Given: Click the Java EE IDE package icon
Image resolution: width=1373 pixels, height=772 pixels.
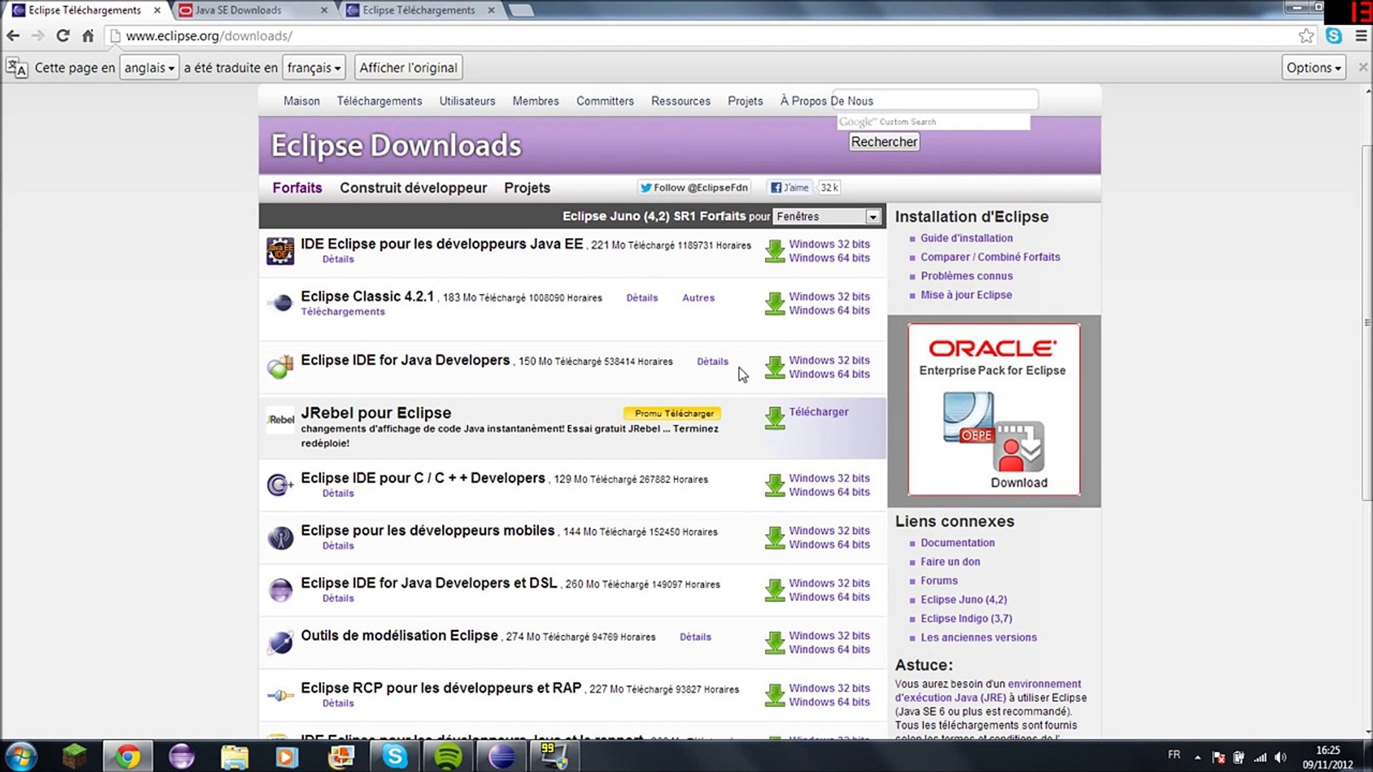Looking at the screenshot, I should [x=280, y=251].
